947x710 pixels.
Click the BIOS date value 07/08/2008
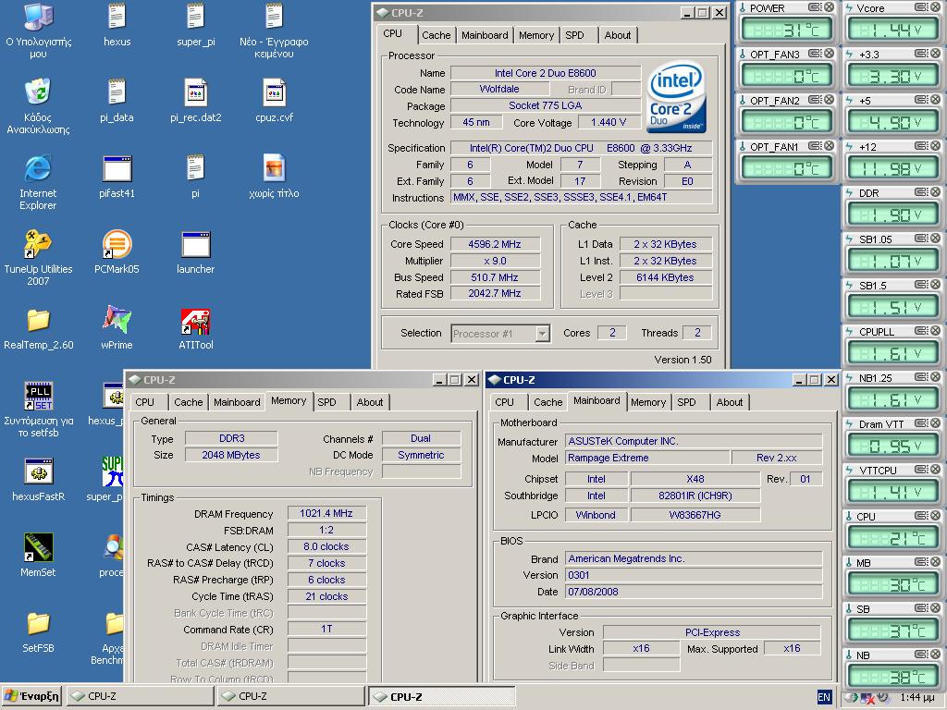[x=694, y=592]
